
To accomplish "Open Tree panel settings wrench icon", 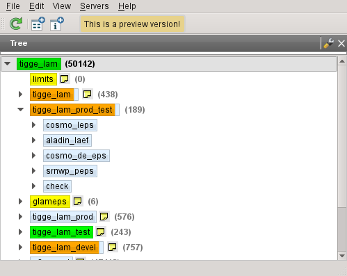I will 328,43.
